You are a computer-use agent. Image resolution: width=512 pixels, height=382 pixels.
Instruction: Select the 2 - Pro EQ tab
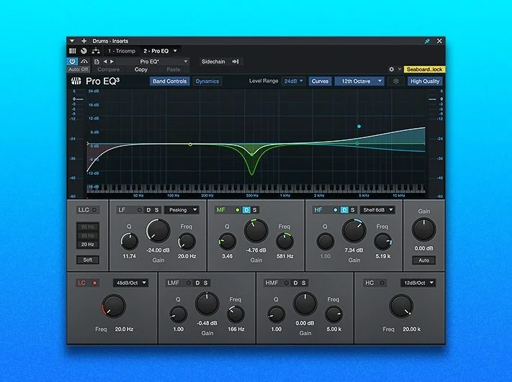pos(156,51)
